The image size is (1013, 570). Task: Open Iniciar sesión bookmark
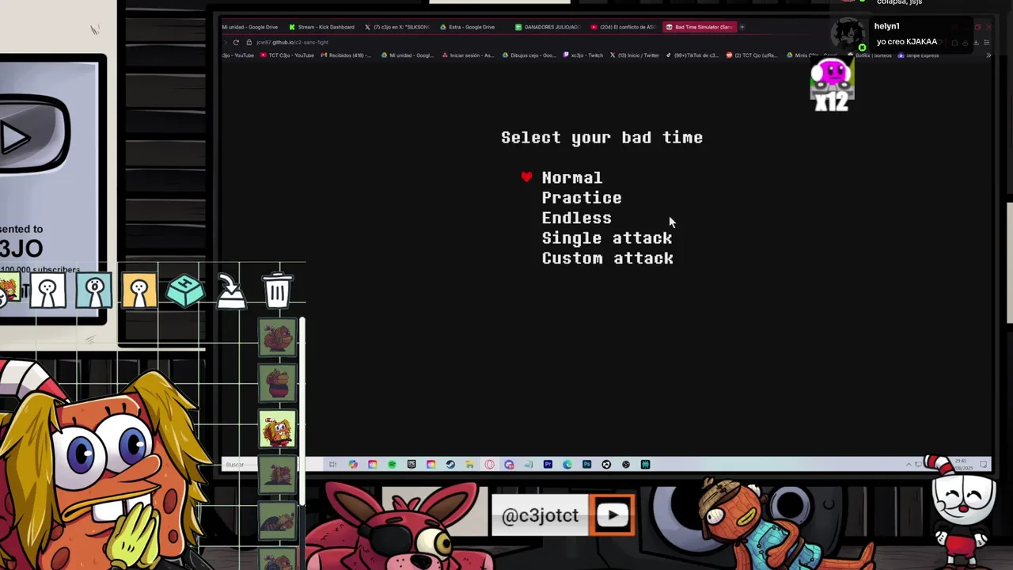coord(468,55)
